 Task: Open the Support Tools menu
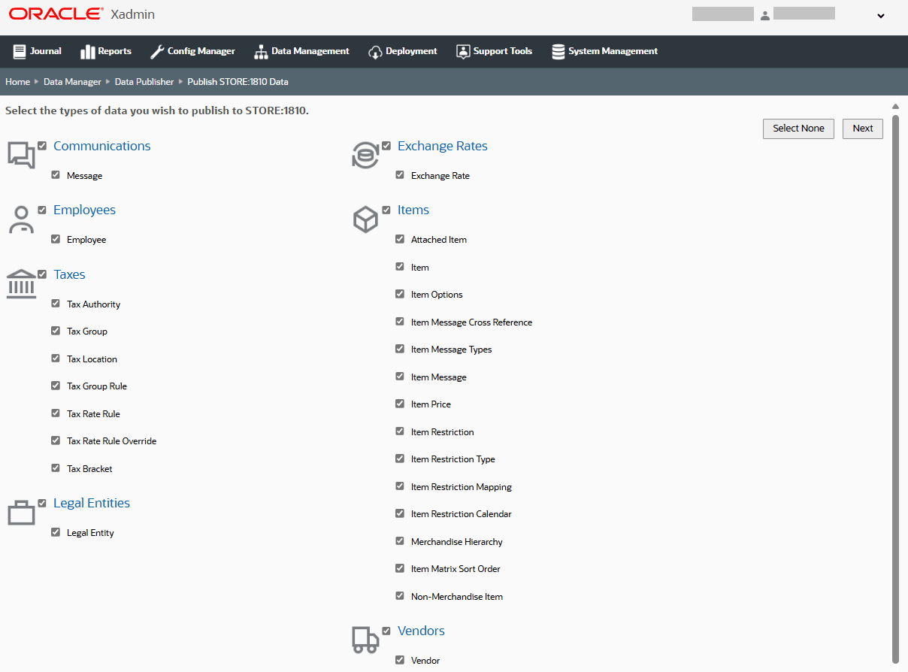pyautogui.click(x=494, y=51)
